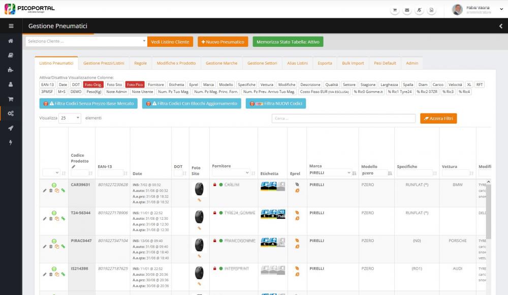The height and width of the screenshot is (295, 508).
Task: Open the Esporta tab
Action: point(325,63)
